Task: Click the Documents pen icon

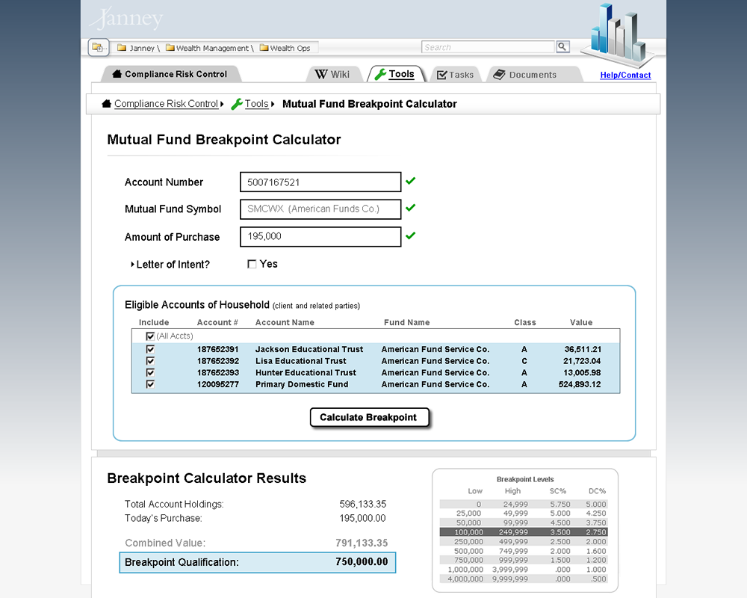Action: tap(498, 74)
